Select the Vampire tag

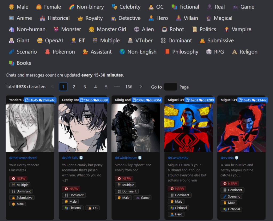[x=238, y=29]
